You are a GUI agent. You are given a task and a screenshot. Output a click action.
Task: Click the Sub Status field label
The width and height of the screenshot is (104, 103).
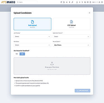click(16, 41)
